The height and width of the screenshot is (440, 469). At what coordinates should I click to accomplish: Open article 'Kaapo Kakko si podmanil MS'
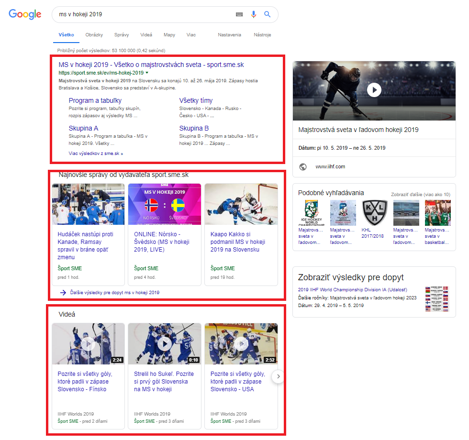point(238,242)
